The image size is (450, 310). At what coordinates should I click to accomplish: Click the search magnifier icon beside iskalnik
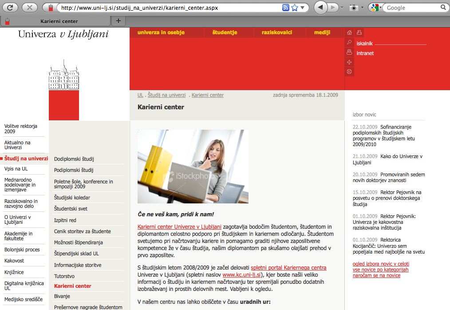click(349, 43)
